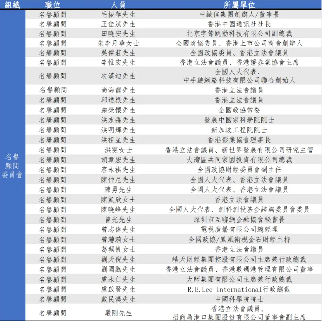Select the name 曾志偉先生
This screenshot has width=322, height=321.
point(118,229)
